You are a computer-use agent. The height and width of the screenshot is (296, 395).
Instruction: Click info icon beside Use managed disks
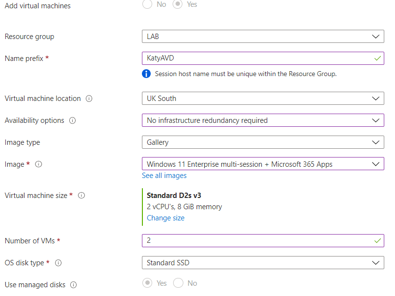tap(74, 285)
